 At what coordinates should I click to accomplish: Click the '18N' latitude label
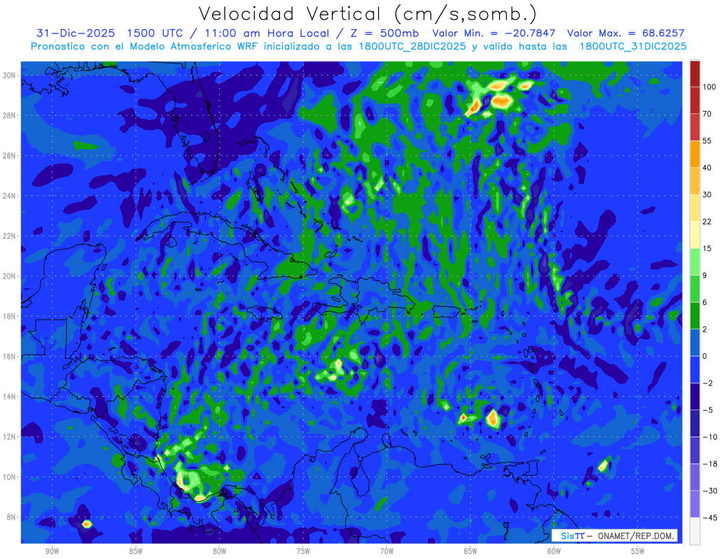coord(10,316)
